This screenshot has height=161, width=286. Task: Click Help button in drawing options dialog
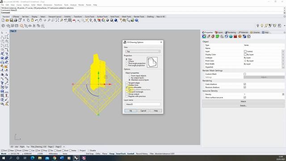156,110
